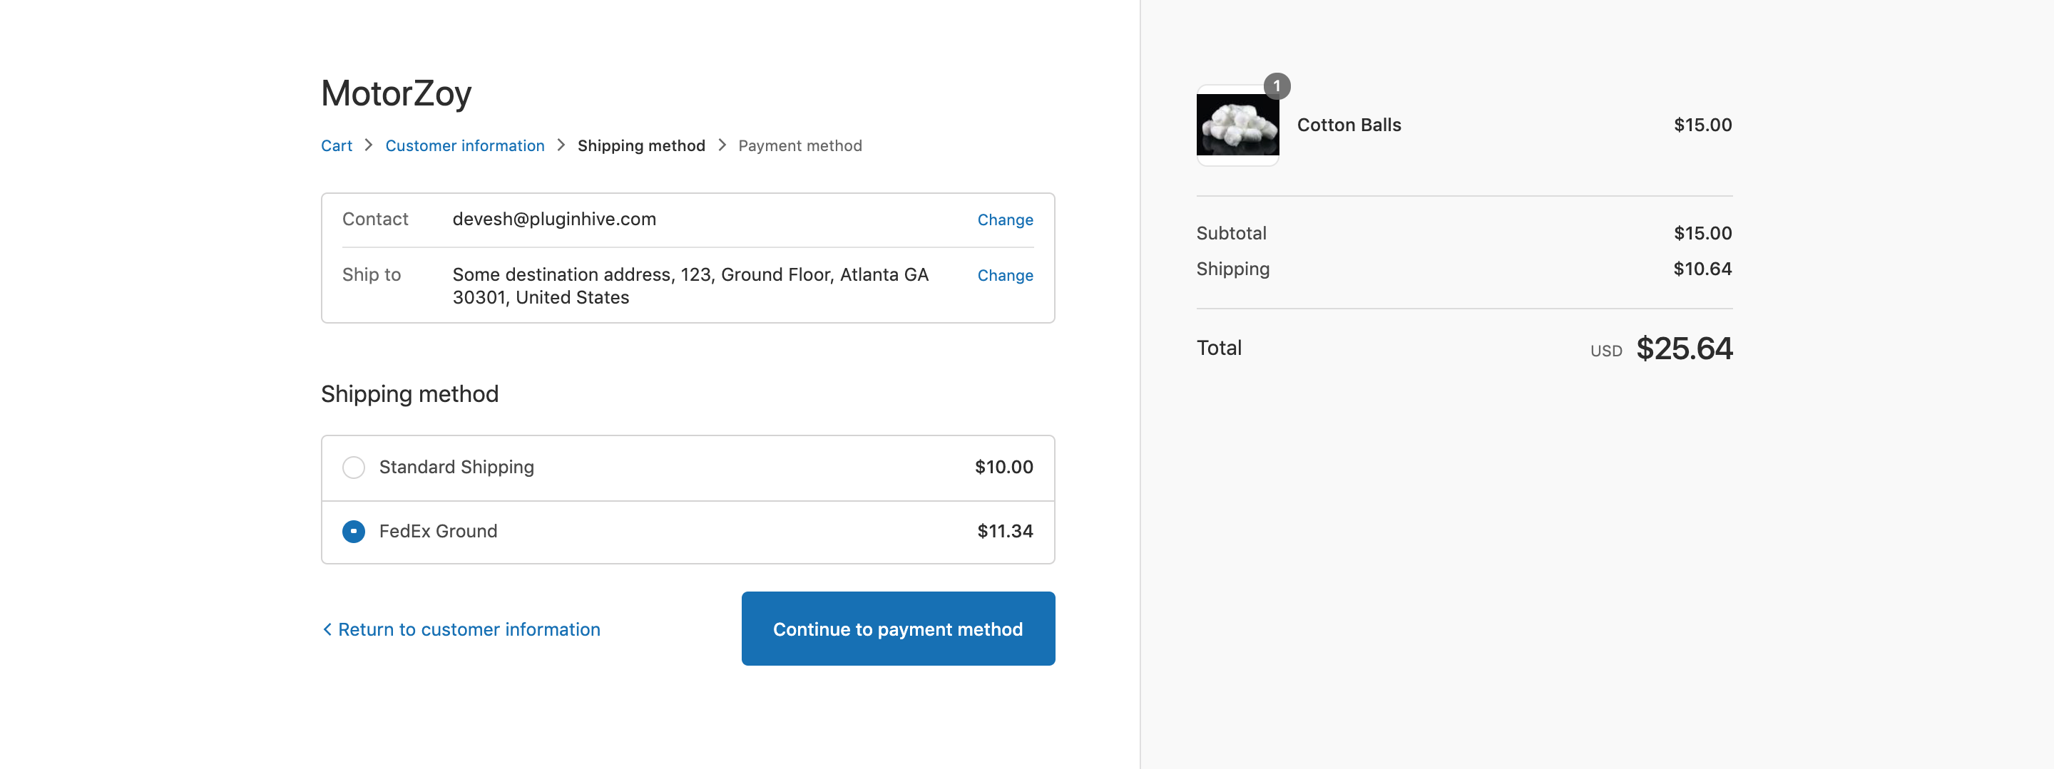The image size is (2054, 769).
Task: Change the Ship to address
Action: pos(1005,276)
